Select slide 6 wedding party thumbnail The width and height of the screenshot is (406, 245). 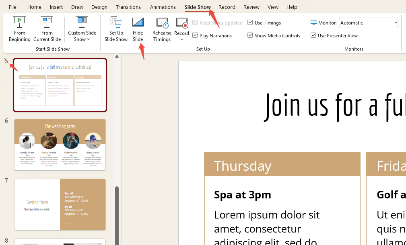tap(60, 145)
